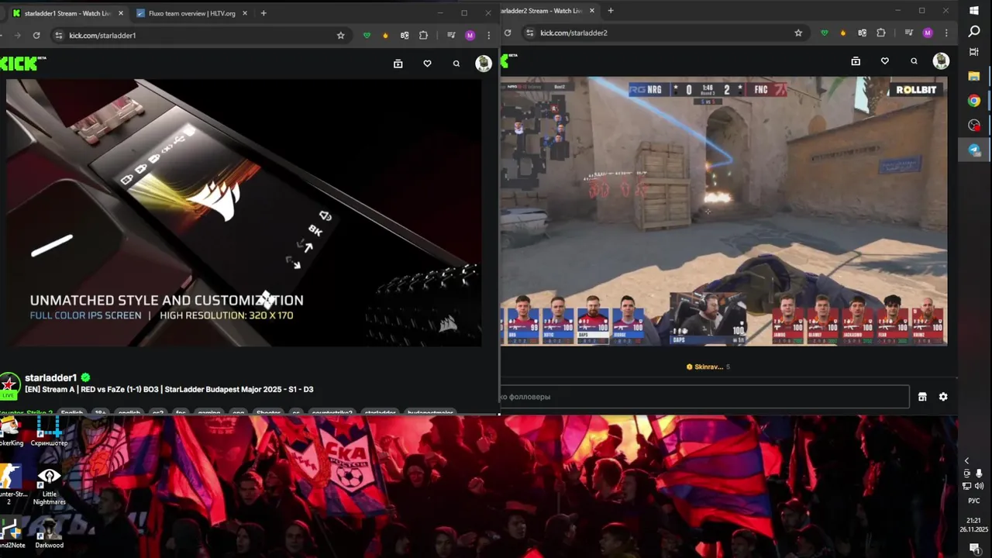Click the starladder1 channel name

51,377
